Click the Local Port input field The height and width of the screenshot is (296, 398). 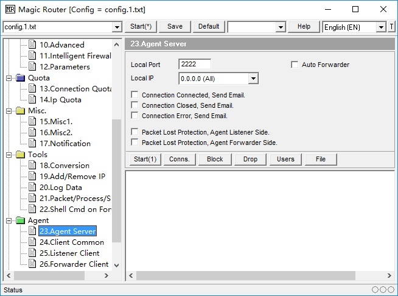point(195,64)
